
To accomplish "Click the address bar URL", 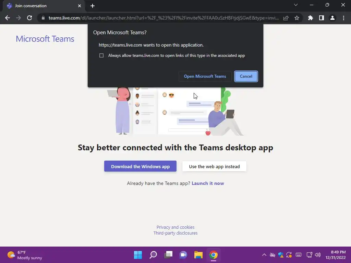I will click(164, 18).
